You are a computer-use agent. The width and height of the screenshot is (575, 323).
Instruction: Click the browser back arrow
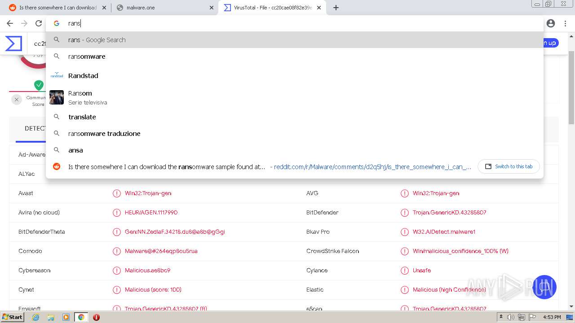coord(10,23)
